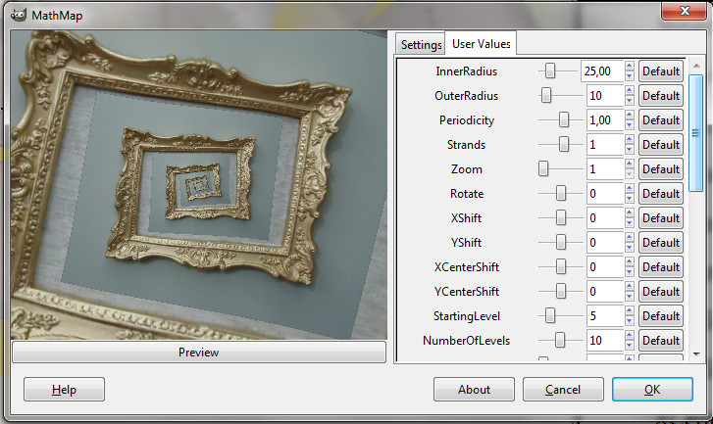Reset InnerRadius with its Default button
The height and width of the screenshot is (424, 713).
(x=661, y=71)
